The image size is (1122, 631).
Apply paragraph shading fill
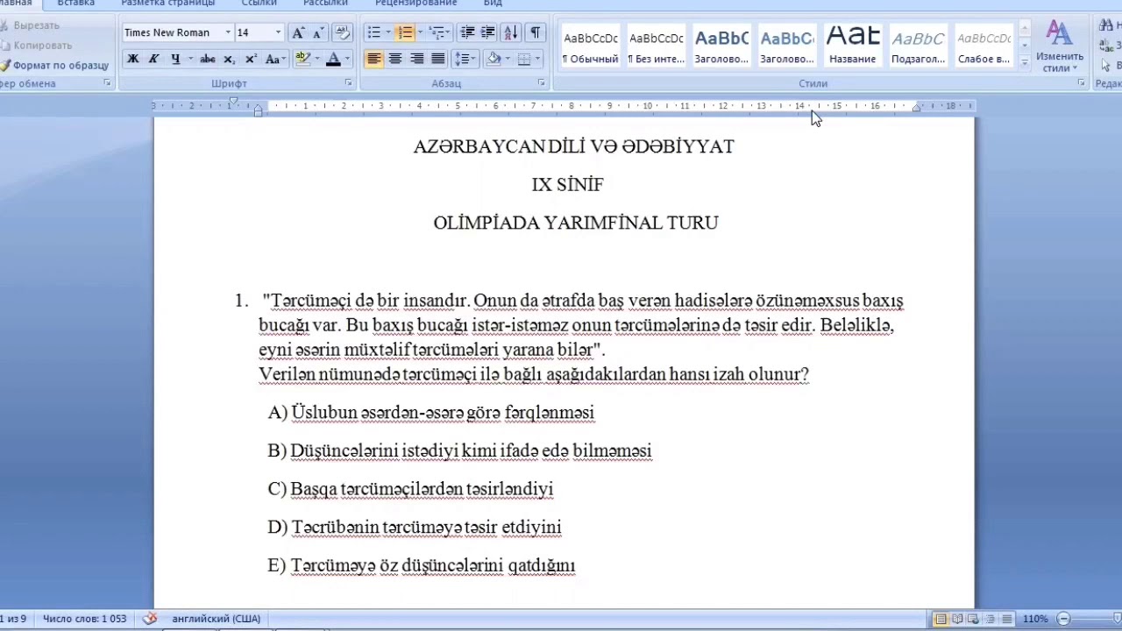494,59
